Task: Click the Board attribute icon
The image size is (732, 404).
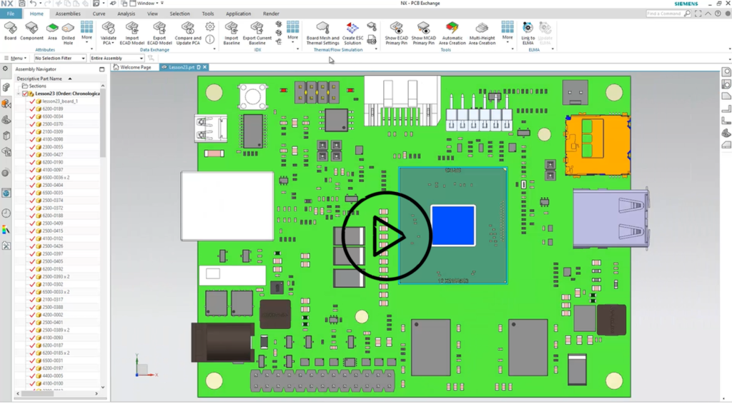Action: [x=11, y=29]
